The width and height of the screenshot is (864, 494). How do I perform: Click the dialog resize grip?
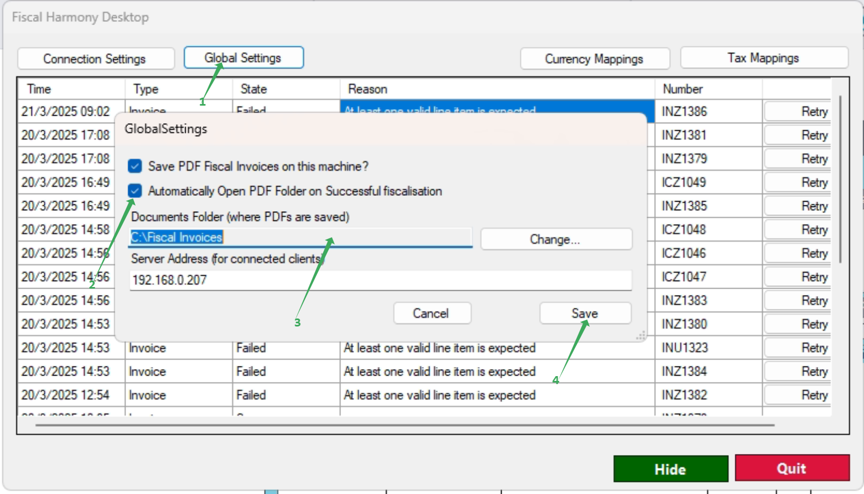(x=641, y=336)
